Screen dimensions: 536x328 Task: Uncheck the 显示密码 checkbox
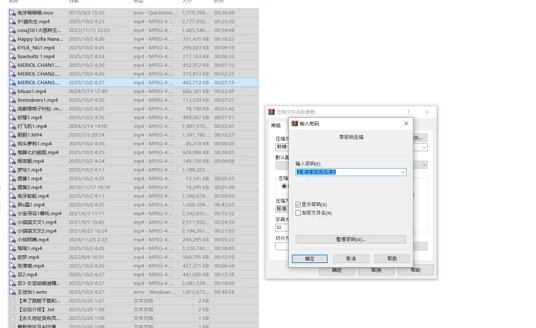tap(298, 204)
